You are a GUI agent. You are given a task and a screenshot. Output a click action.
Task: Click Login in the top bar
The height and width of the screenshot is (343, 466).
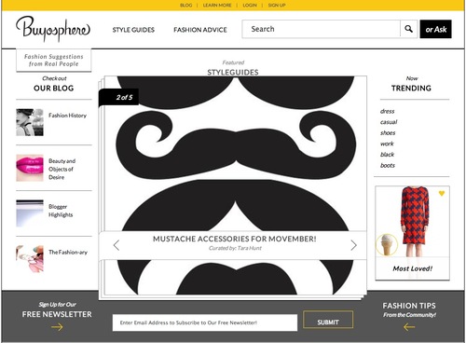coord(250,6)
